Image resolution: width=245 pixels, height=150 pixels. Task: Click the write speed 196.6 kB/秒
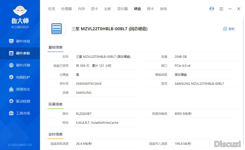click(183, 143)
